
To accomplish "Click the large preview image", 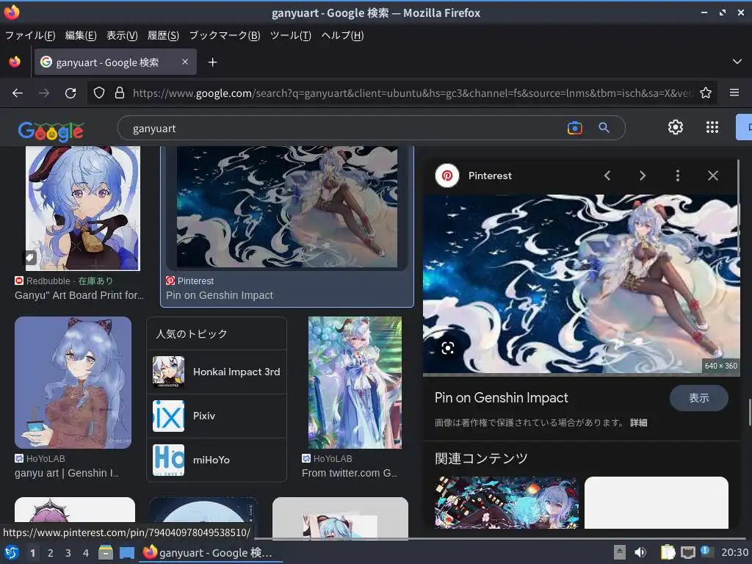I will coord(582,284).
